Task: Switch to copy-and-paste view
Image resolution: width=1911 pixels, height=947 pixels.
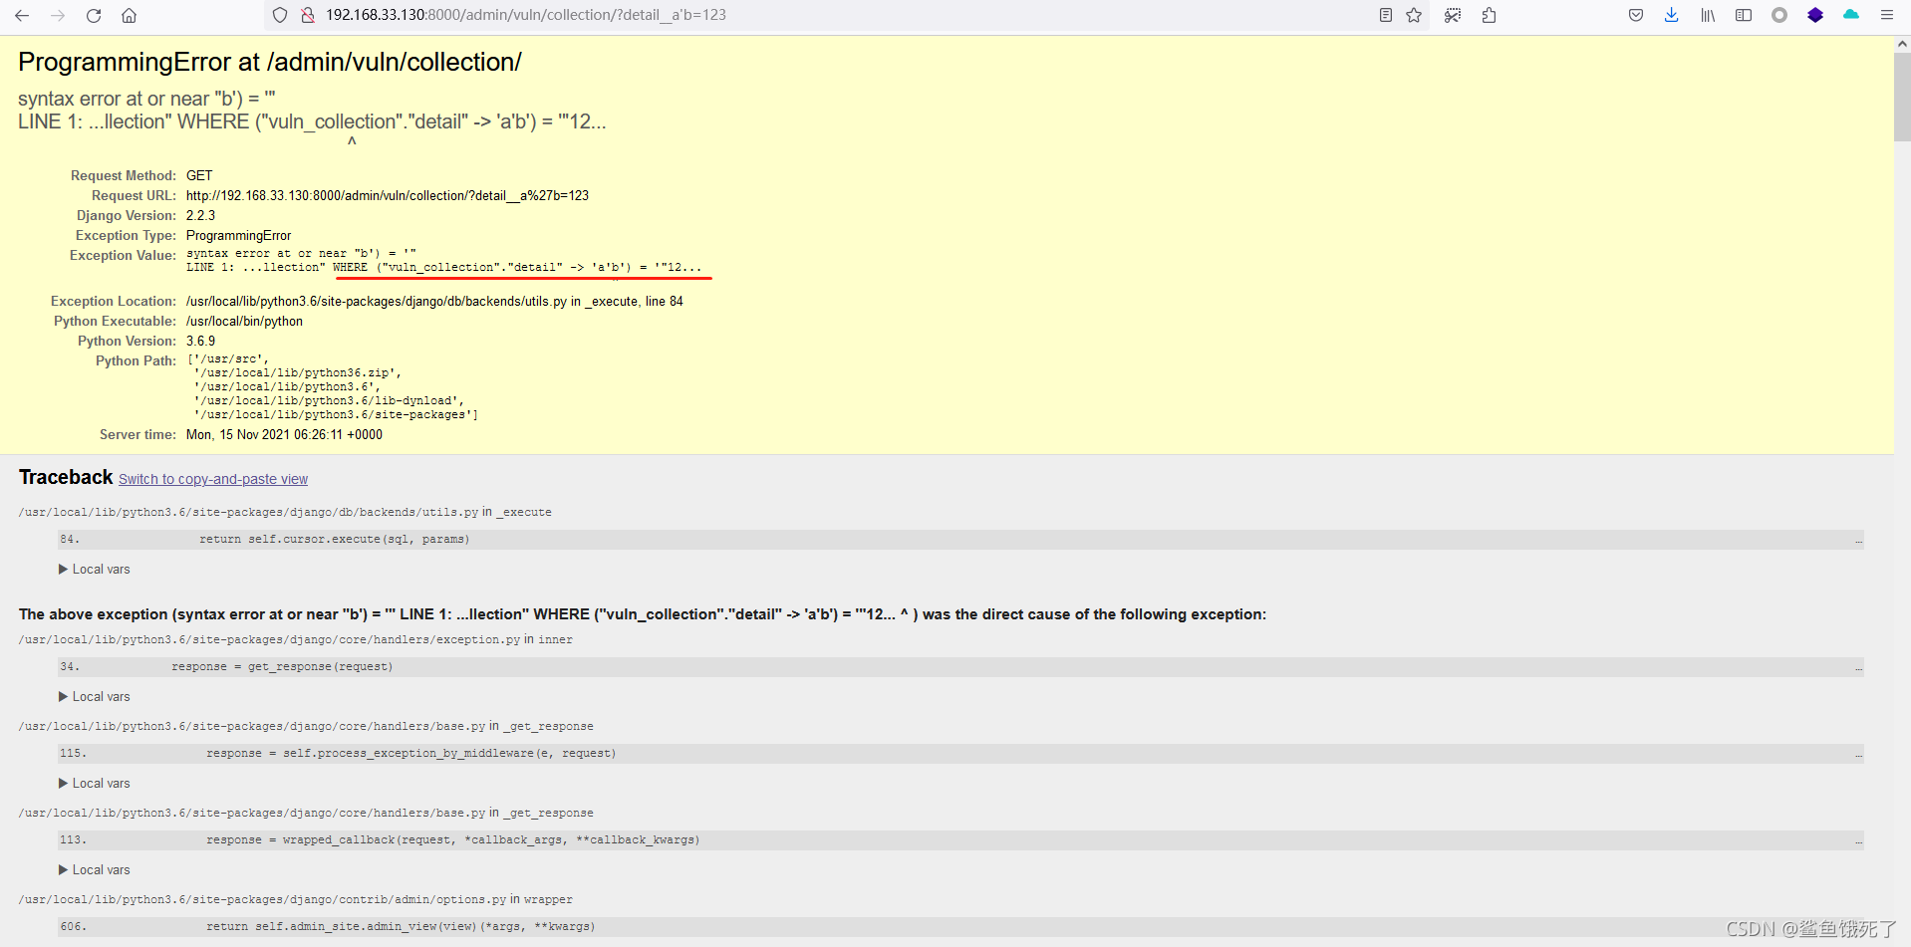Action: [213, 479]
